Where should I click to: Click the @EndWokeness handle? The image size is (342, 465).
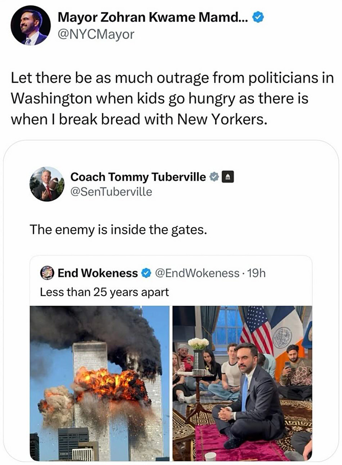click(202, 273)
